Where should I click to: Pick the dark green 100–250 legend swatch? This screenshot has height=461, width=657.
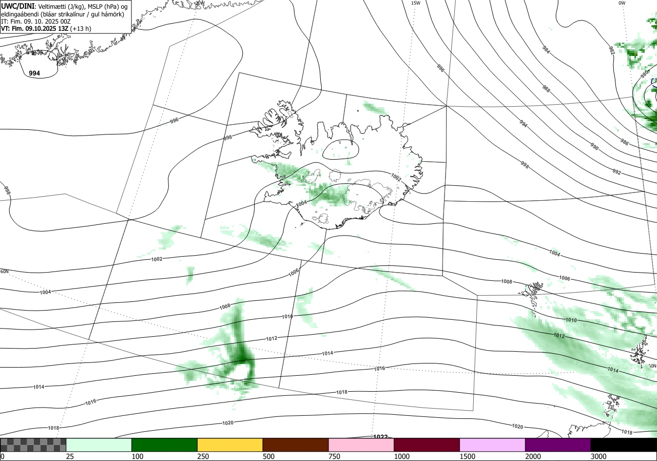coord(165,445)
